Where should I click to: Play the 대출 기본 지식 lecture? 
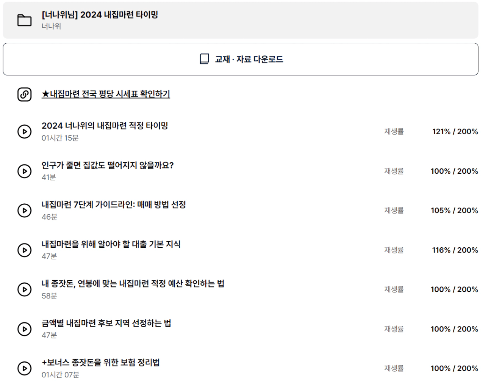click(x=25, y=250)
